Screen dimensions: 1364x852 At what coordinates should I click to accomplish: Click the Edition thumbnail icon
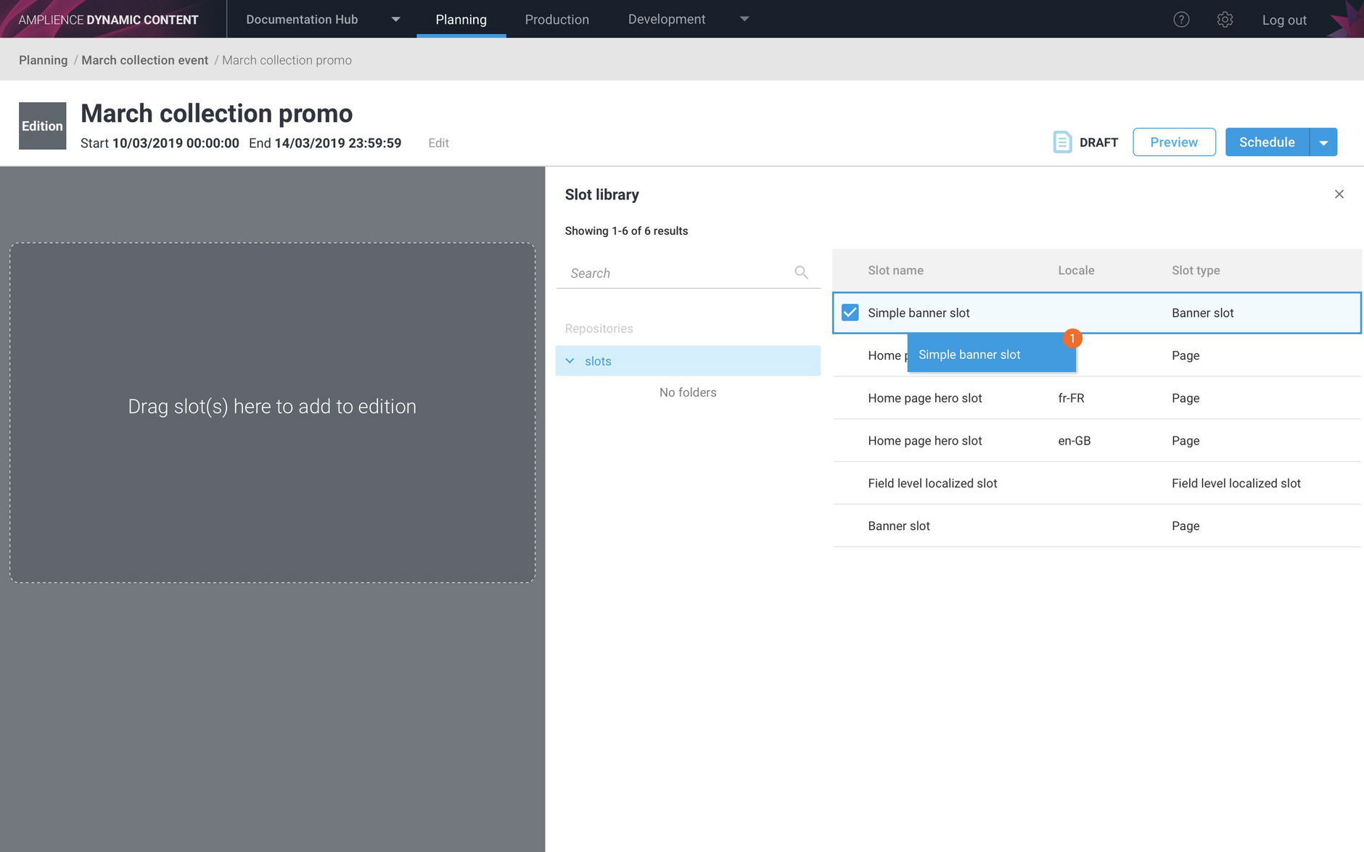(x=42, y=125)
